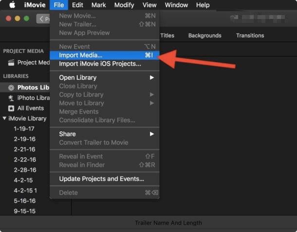Image resolution: width=297 pixels, height=232 pixels.
Task: Click the Apple logo menu icon
Action: 12,5
